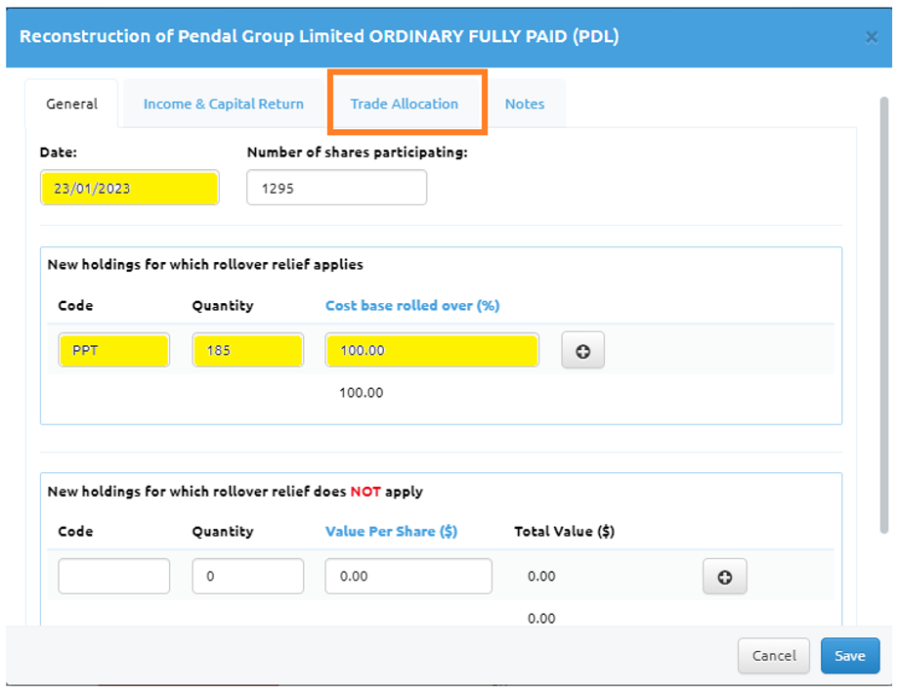Open the Notes tab
900x694 pixels.
pos(524,104)
